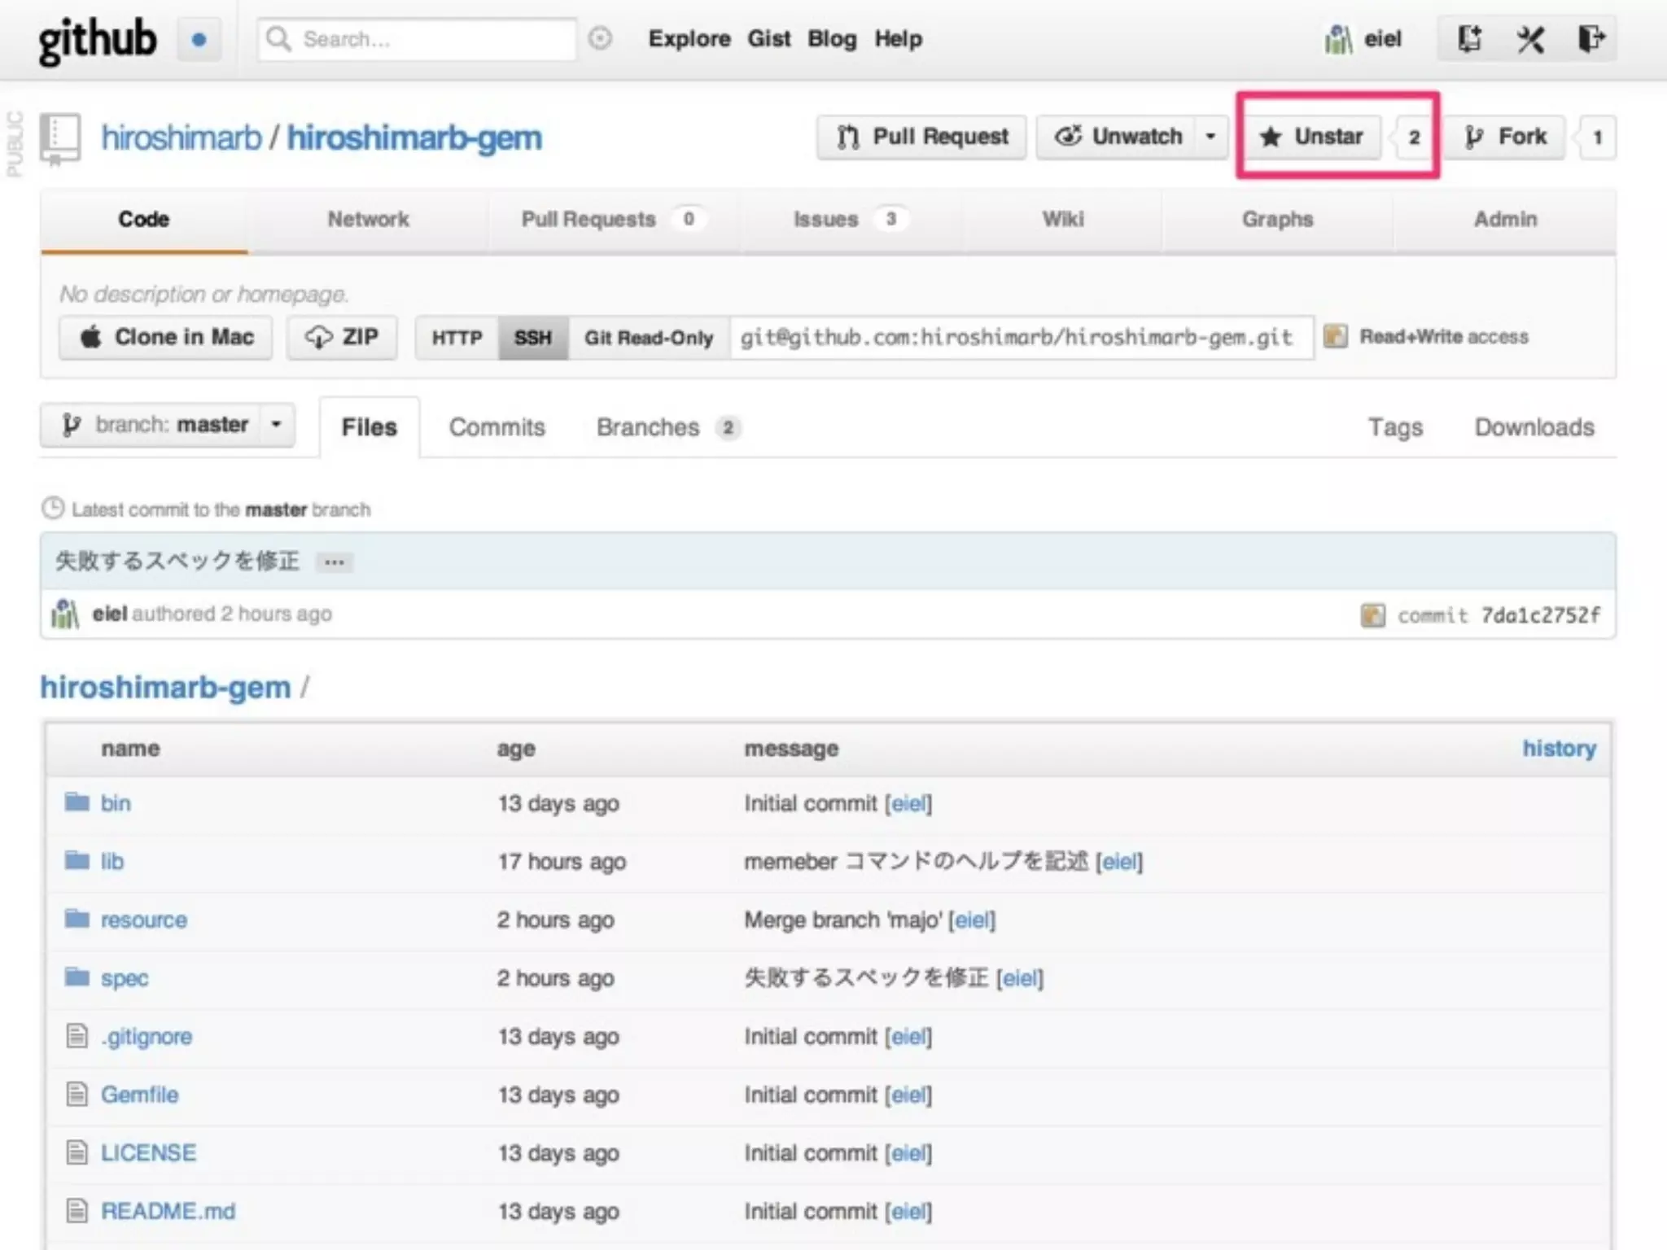
Task: Copy clone URL clipboard icon
Action: tap(1335, 336)
